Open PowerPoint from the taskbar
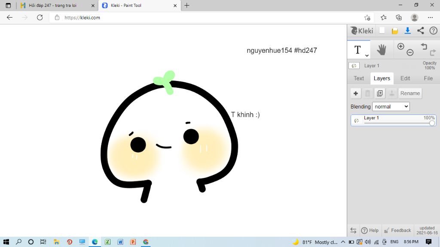The width and height of the screenshot is (440, 247). click(x=133, y=242)
